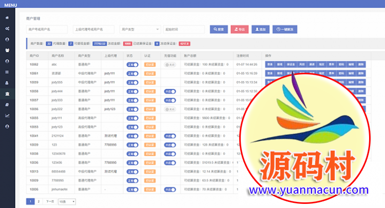This screenshot has width=385, height=208.
Task: Click the 添加 add merchant button
Action: (260, 29)
